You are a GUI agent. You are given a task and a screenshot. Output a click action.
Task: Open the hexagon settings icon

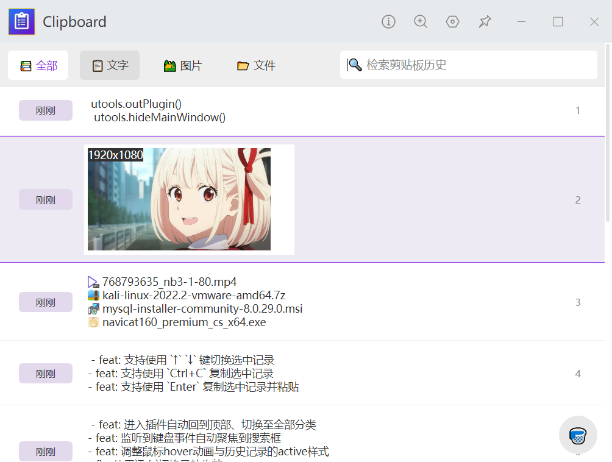point(452,21)
